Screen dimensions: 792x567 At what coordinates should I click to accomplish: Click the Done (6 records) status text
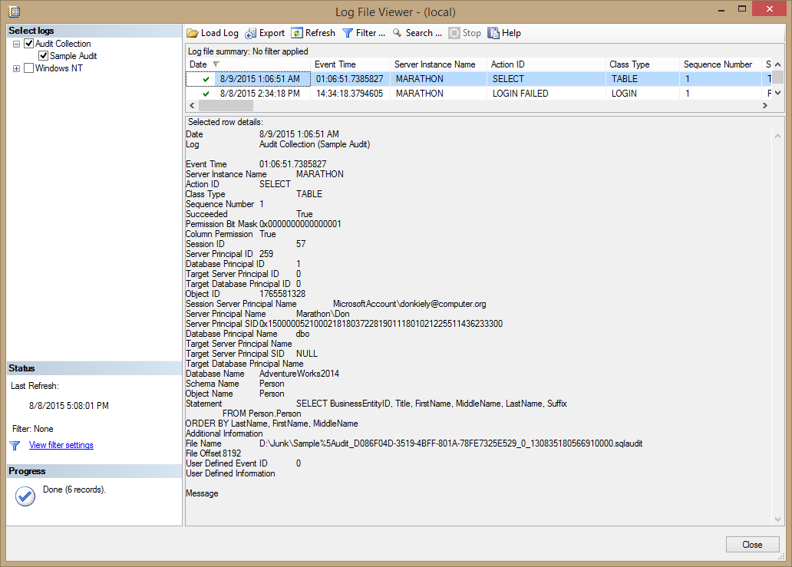click(74, 490)
